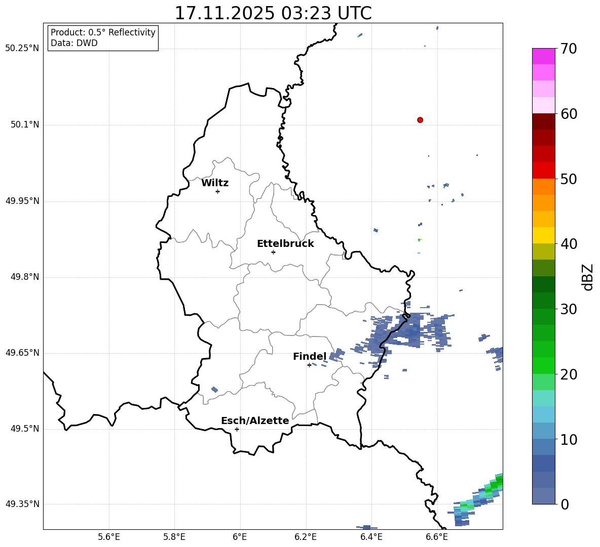Click the magenta top colorbar segment
The height and width of the screenshot is (547, 600).
(543, 56)
